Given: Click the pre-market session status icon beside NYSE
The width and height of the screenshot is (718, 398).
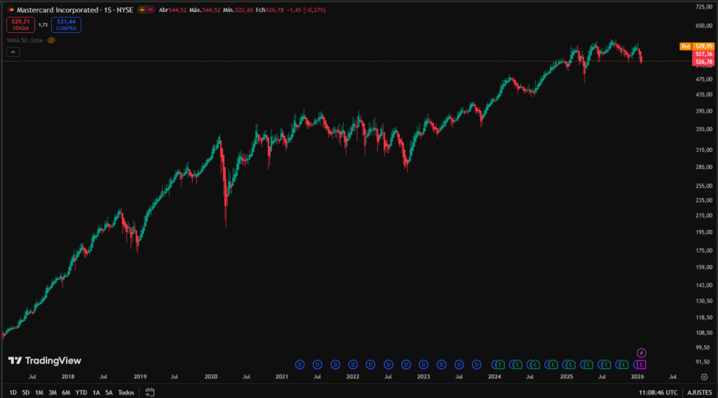Looking at the screenshot, I should pos(143,11).
